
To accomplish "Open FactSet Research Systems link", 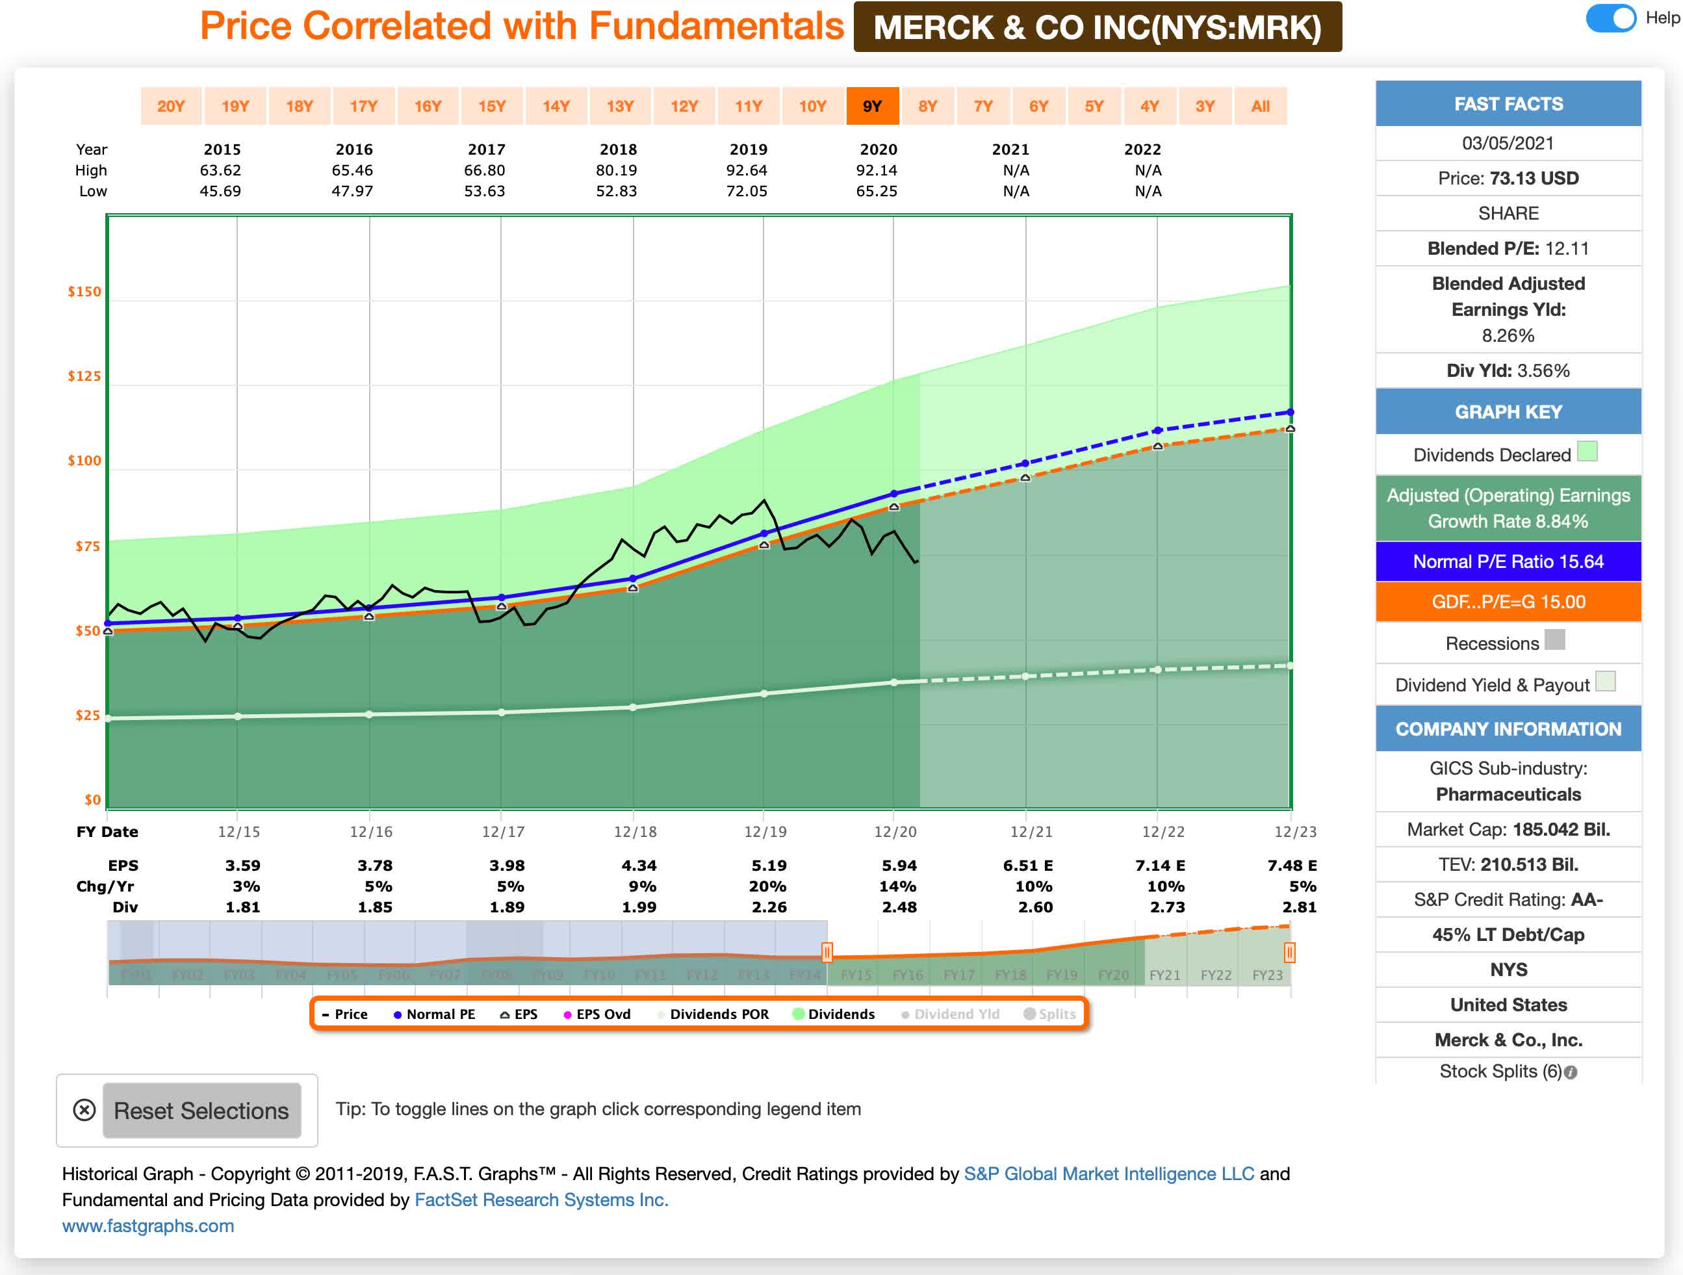I will [x=541, y=1200].
